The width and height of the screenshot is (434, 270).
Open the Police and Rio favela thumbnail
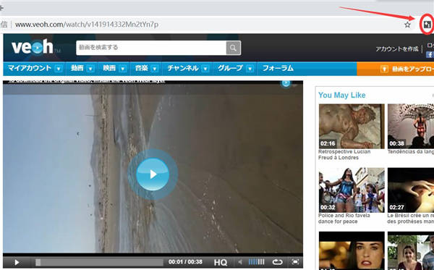click(352, 190)
